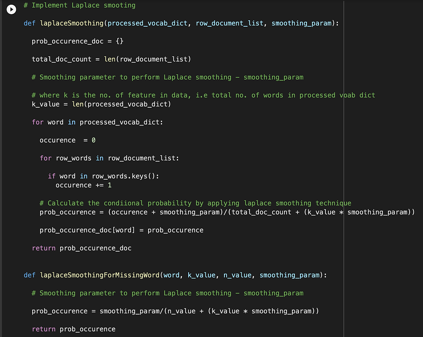The image size is (423, 337).
Task: Click the line 'prob_occurence_doc = {}'
Action: point(78,41)
